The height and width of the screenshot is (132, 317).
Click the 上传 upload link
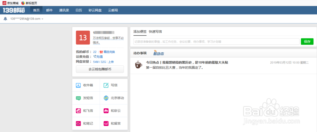tap(111, 62)
